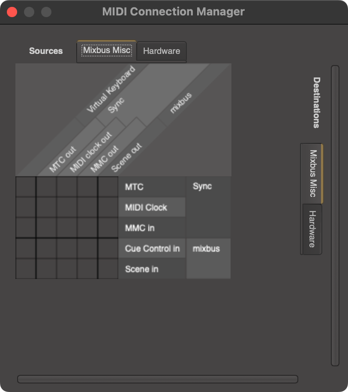
Task: Click the diagonal Sync source group header
Action: pos(116,105)
